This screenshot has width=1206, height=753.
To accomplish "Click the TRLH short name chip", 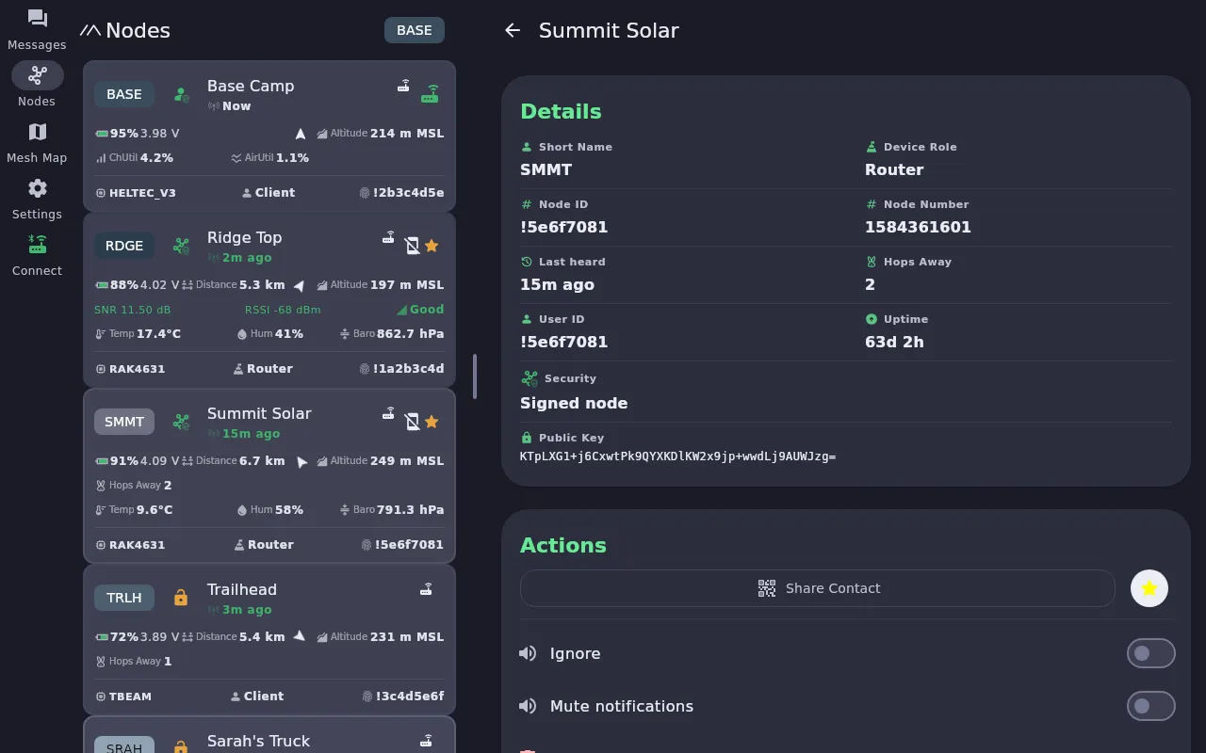I will pyautogui.click(x=124, y=598).
